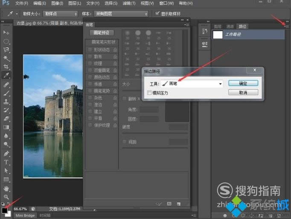291x219 pixels.
Task: Collapse the Brush panel with double arrows
Action: tap(182, 20)
